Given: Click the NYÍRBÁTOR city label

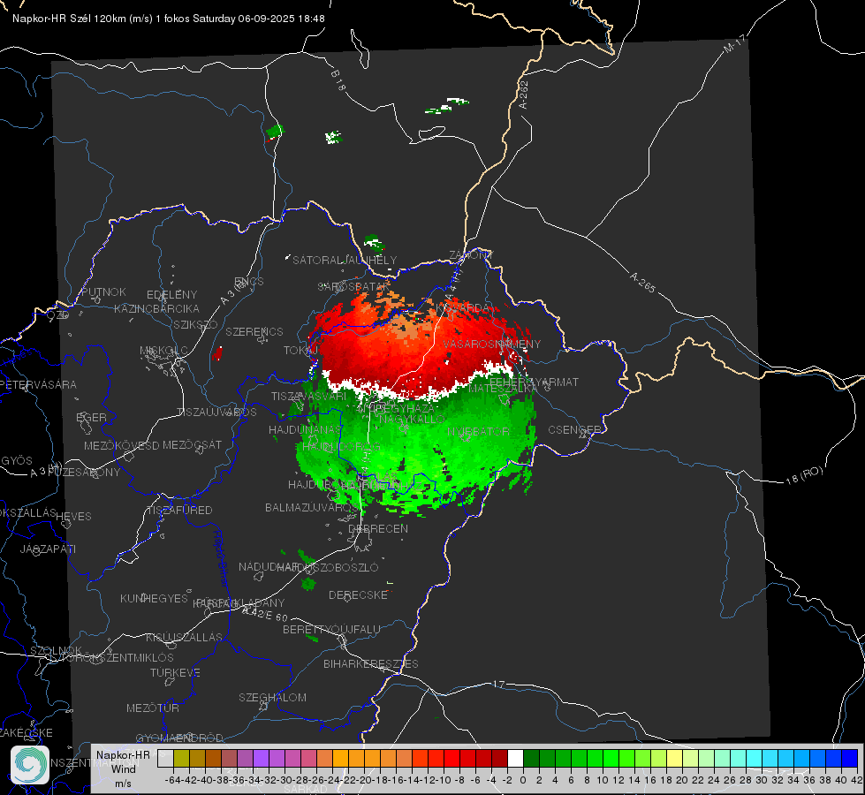Looking at the screenshot, I should tap(478, 431).
